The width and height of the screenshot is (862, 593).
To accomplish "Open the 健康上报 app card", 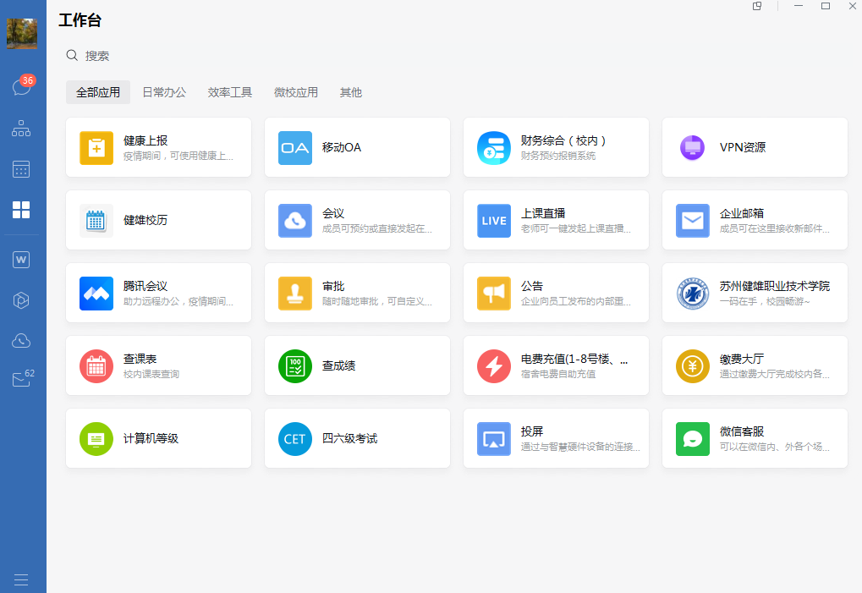I will [158, 147].
